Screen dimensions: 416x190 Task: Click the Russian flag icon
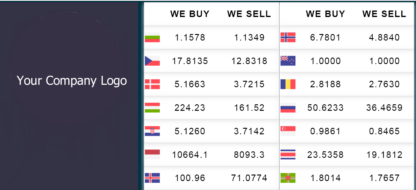288,108
